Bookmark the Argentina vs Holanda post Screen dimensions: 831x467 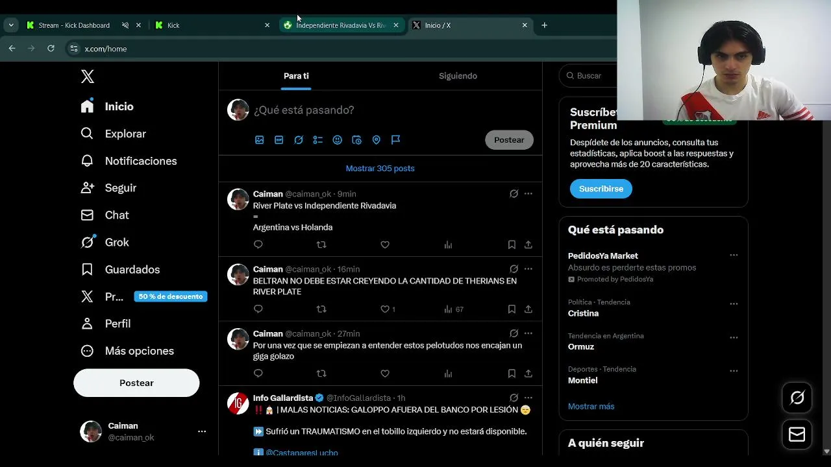tap(512, 245)
